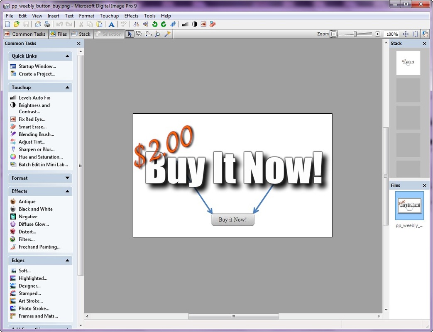Open Hue and Saturation task link
This screenshot has width=433, height=332.
40,157
